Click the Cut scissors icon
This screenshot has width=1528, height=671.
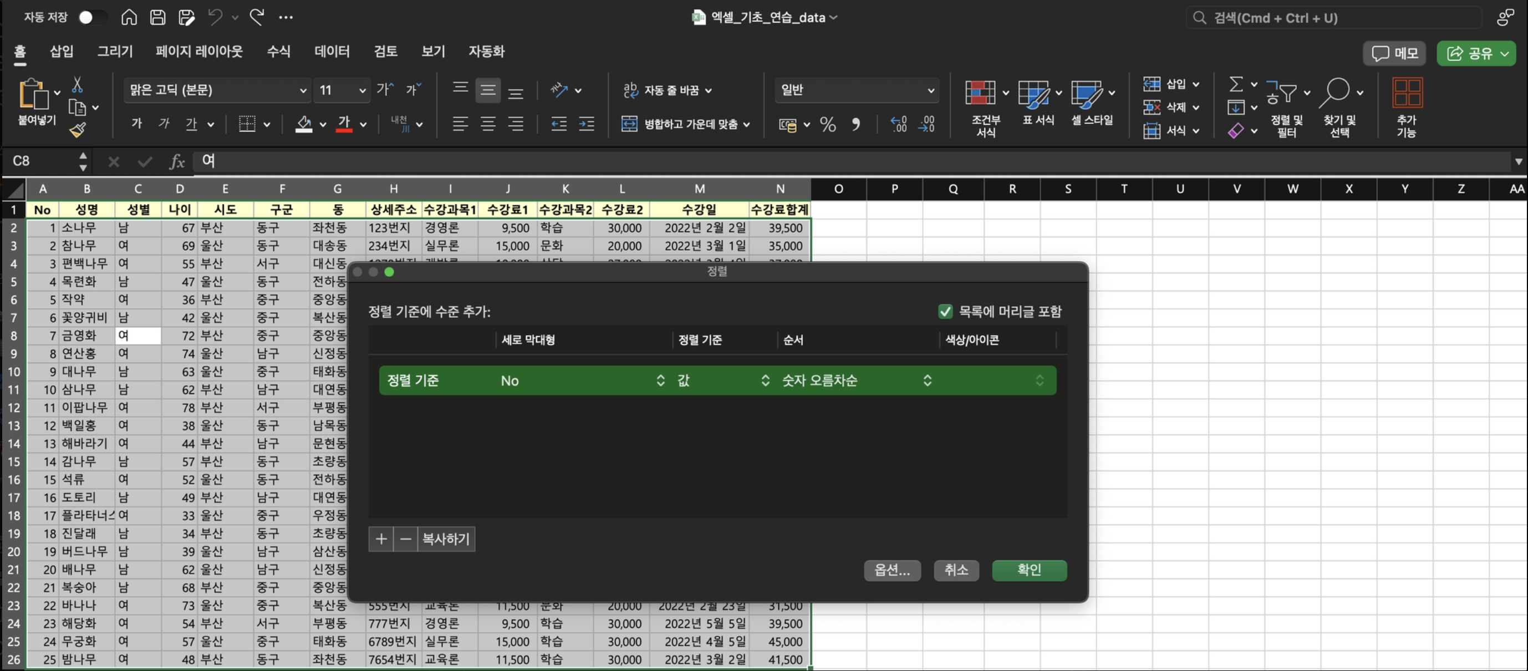point(77,85)
